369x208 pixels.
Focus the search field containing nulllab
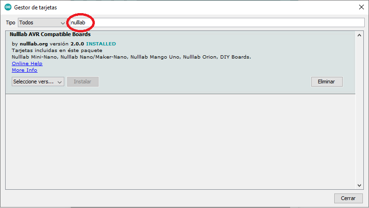[x=217, y=23]
